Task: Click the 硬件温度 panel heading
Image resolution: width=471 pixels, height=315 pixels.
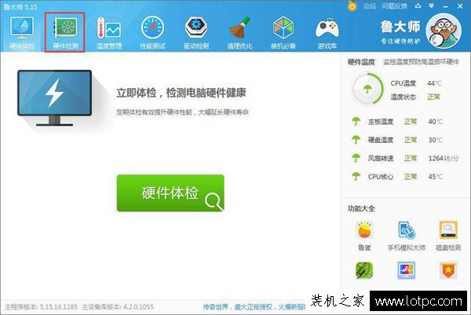Action: coord(361,62)
